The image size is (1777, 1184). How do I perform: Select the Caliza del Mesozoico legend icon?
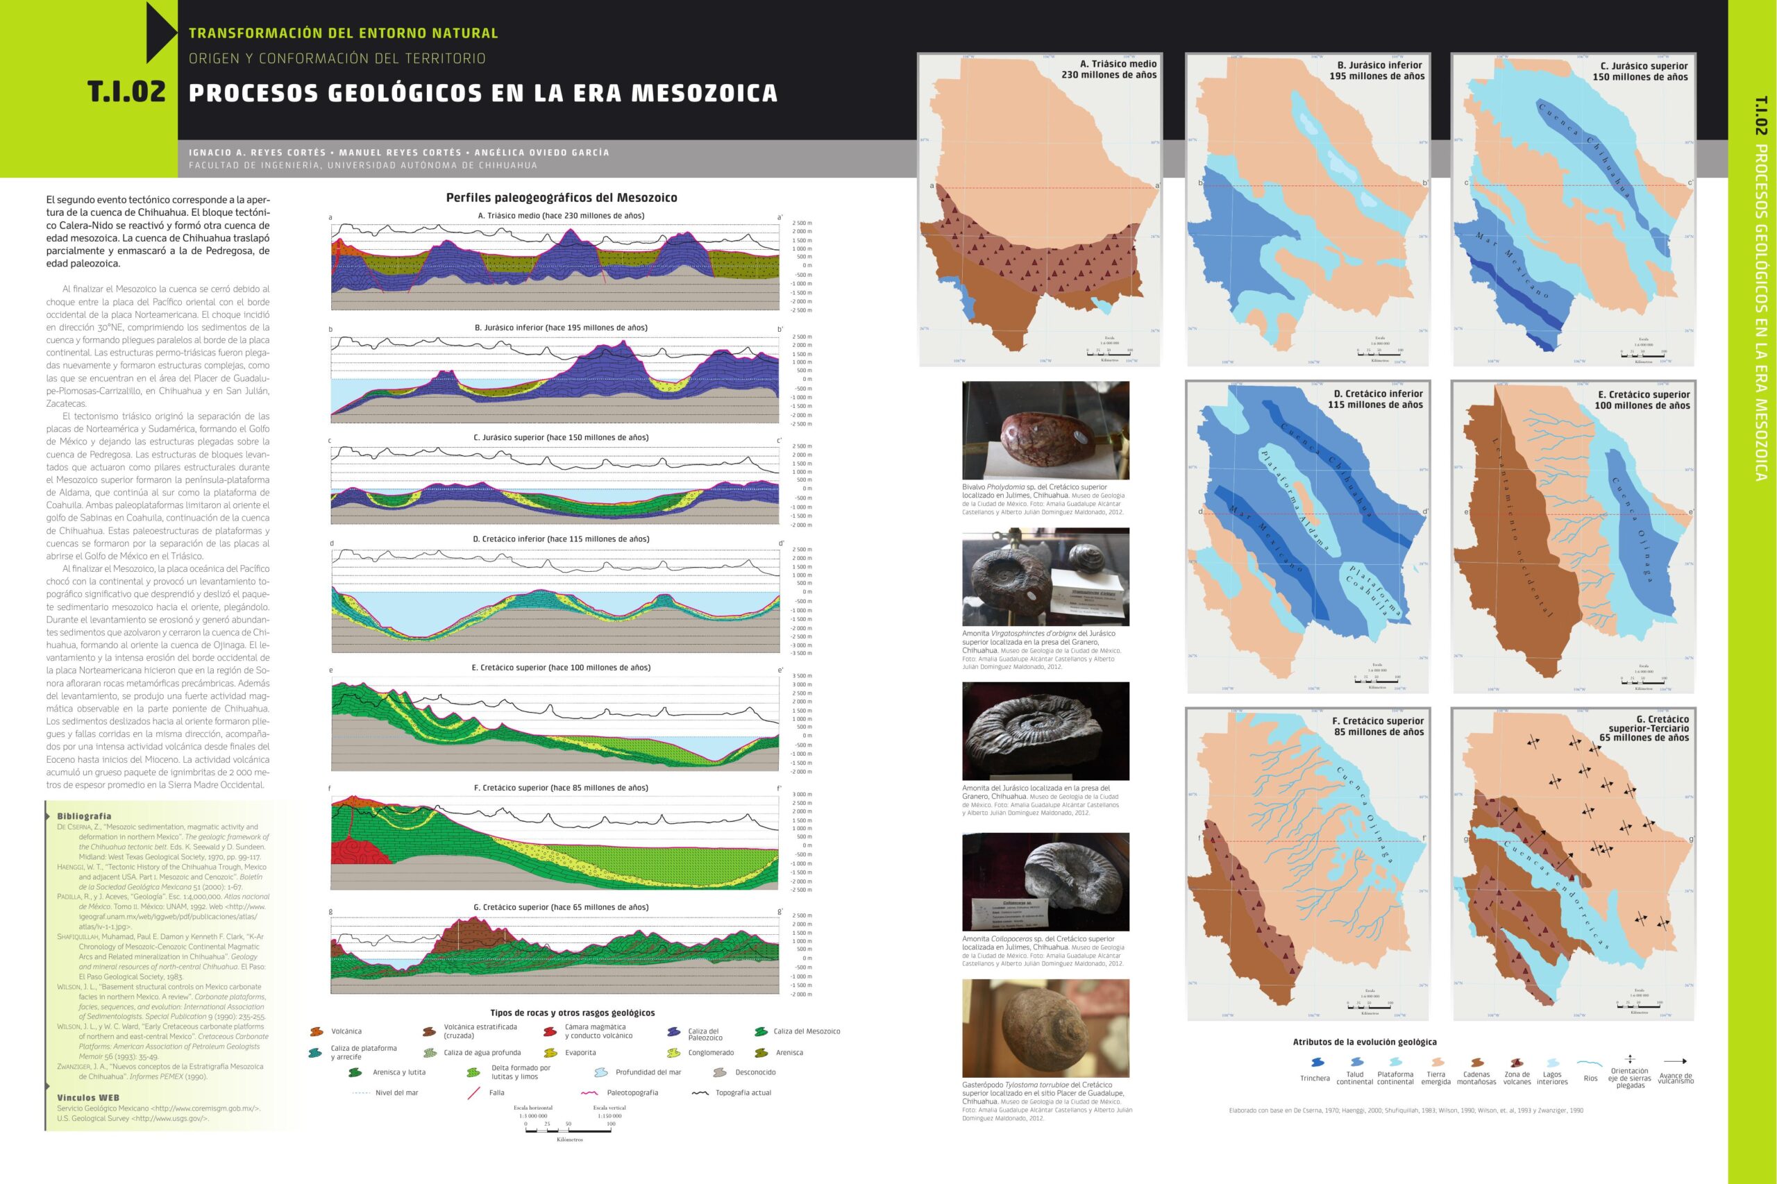click(x=761, y=1031)
